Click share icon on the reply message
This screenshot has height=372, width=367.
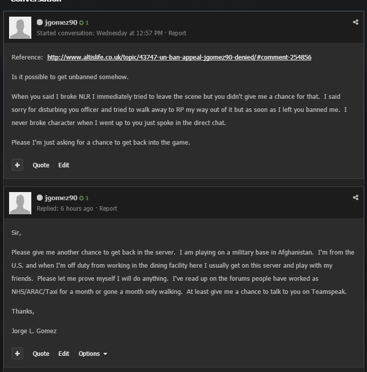(x=355, y=198)
